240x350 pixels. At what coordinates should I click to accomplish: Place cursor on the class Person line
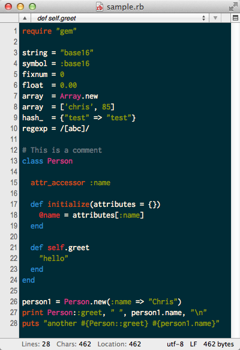47,161
